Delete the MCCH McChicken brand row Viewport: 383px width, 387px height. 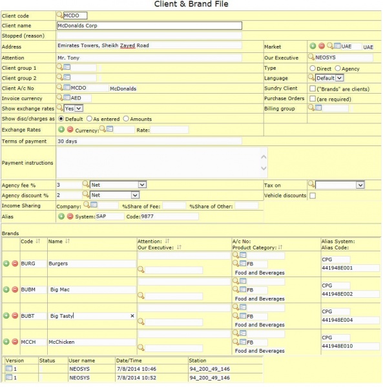point(15,342)
